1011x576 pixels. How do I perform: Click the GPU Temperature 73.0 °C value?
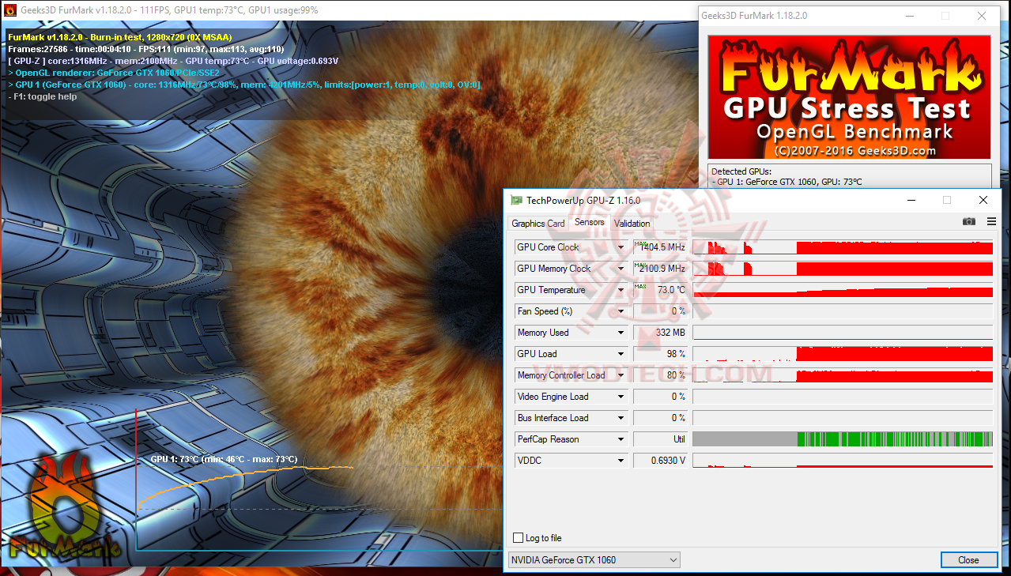point(661,290)
